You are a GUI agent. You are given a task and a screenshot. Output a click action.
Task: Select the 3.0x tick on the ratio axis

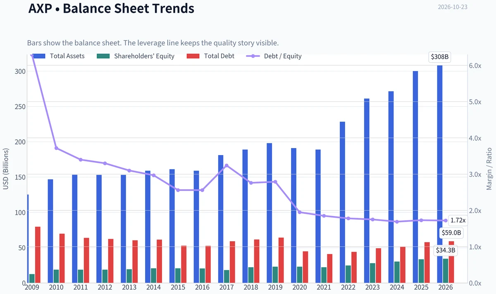[475, 174]
